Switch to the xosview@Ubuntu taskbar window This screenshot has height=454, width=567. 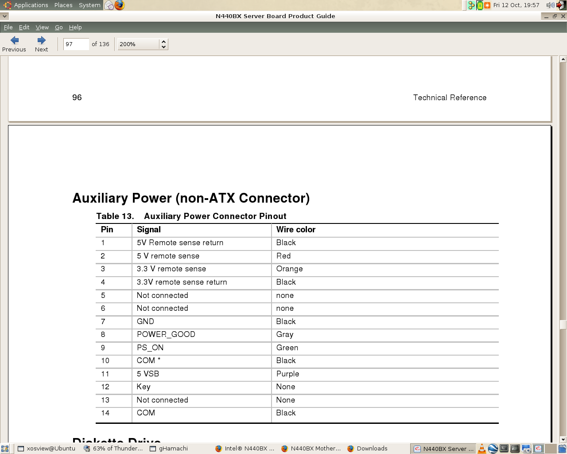46,449
